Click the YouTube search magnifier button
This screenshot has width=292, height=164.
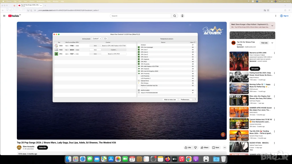click(x=175, y=16)
